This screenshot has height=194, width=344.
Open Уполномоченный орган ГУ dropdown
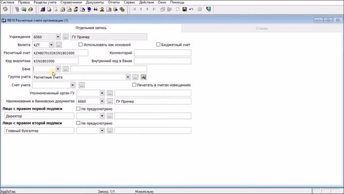[x=102, y=93]
